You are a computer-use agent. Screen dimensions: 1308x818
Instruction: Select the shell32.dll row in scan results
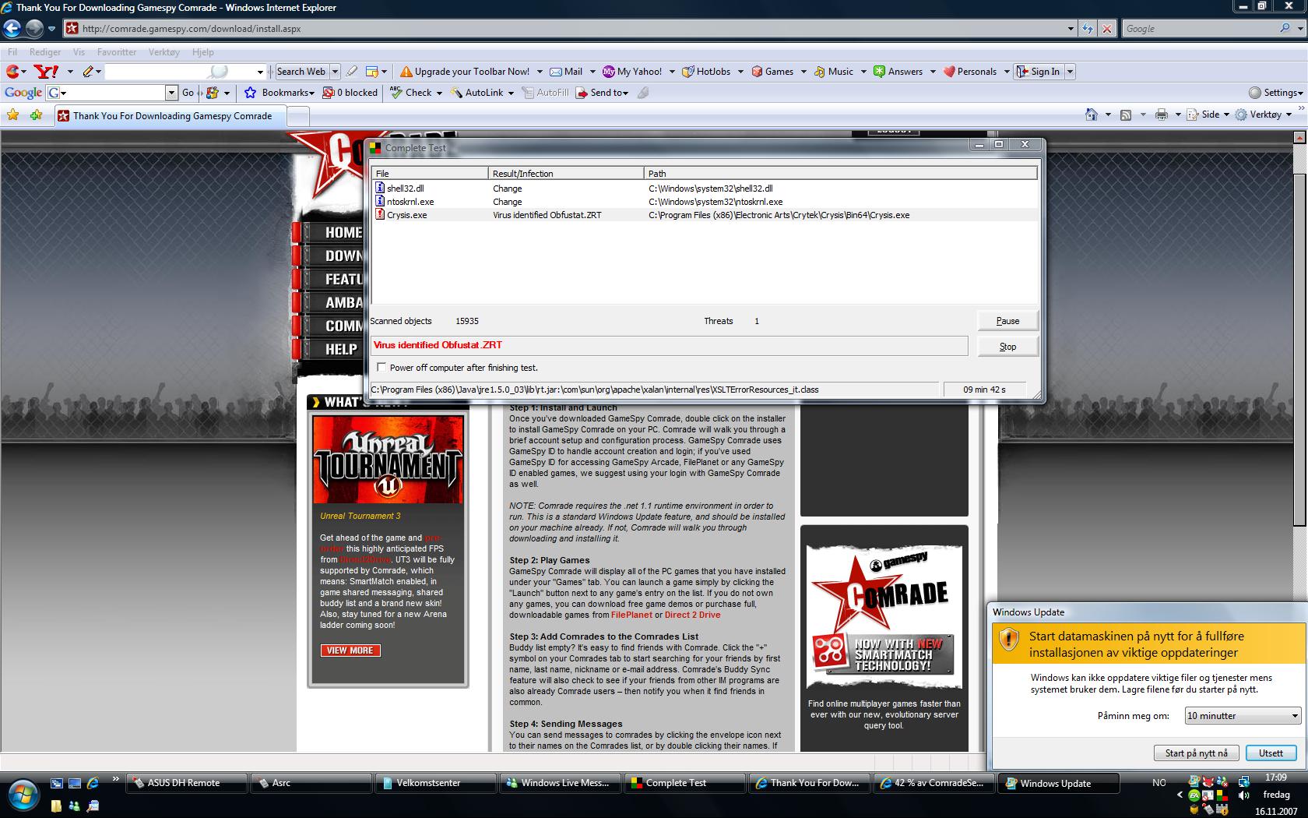point(705,189)
